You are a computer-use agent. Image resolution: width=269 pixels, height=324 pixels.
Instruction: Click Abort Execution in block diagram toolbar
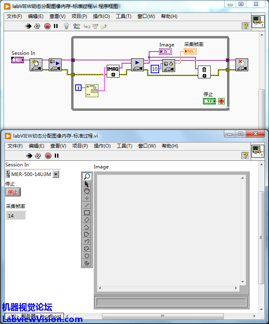pos(47,26)
